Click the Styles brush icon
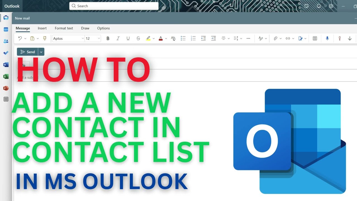Screen dimensions: 357x201 tap(261, 39)
